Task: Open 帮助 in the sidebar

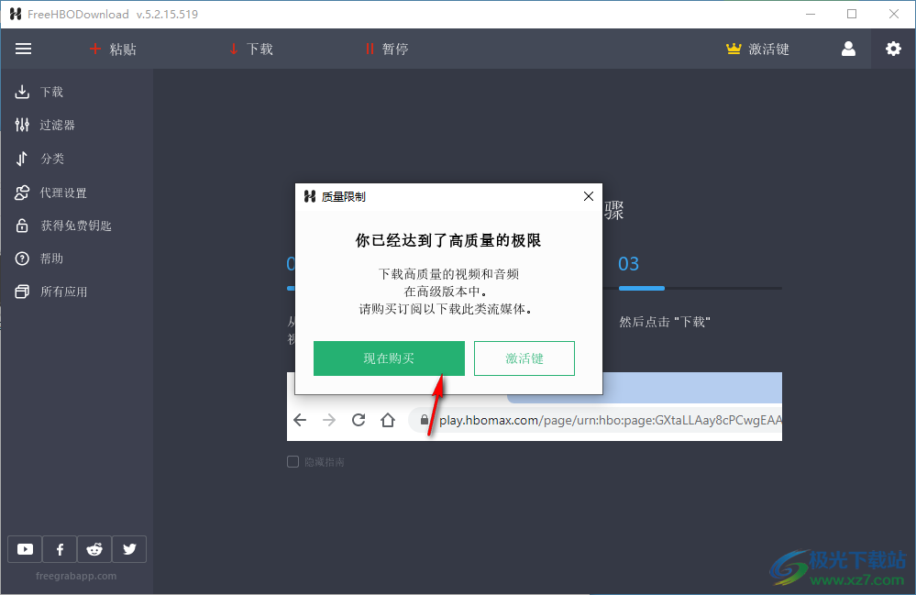Action: pos(51,259)
